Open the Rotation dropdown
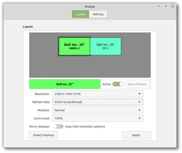 [x=98, y=110]
